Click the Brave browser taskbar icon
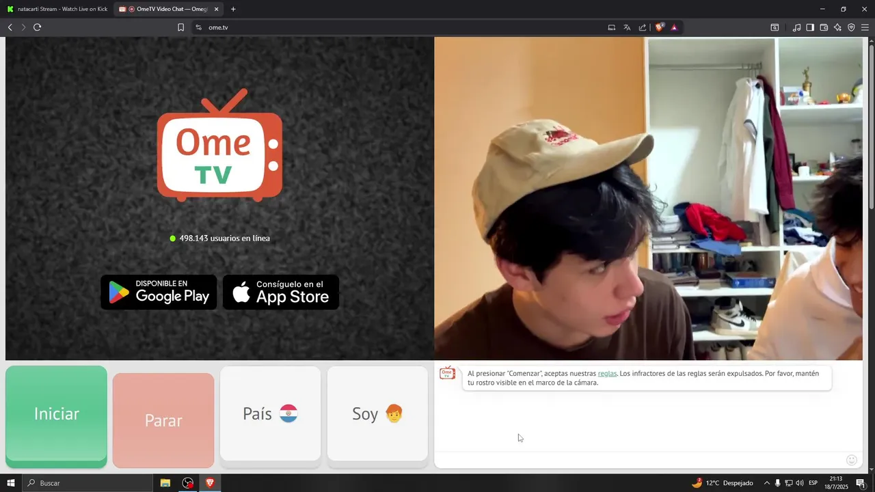 click(210, 483)
